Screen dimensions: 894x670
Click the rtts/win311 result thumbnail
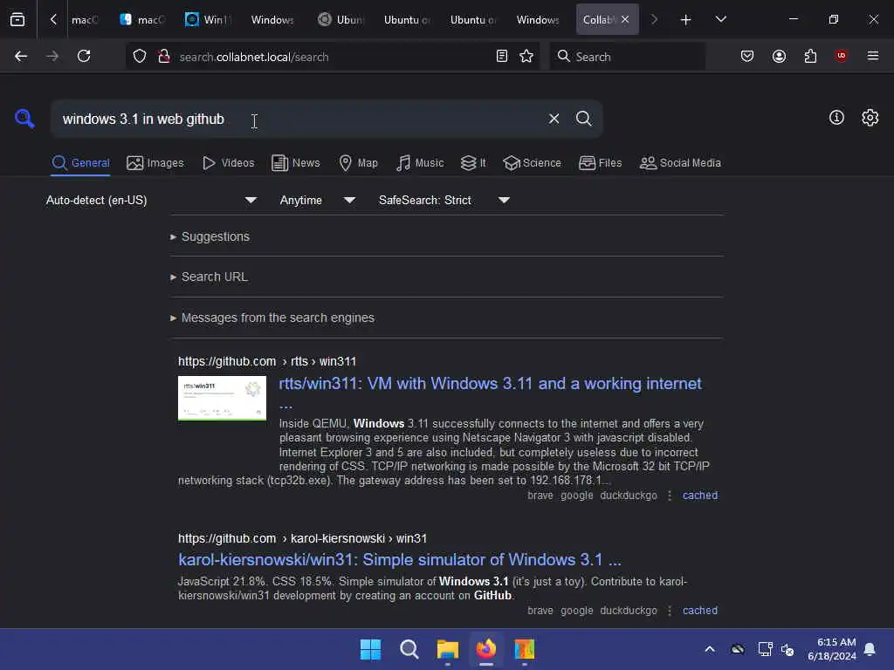click(x=222, y=398)
